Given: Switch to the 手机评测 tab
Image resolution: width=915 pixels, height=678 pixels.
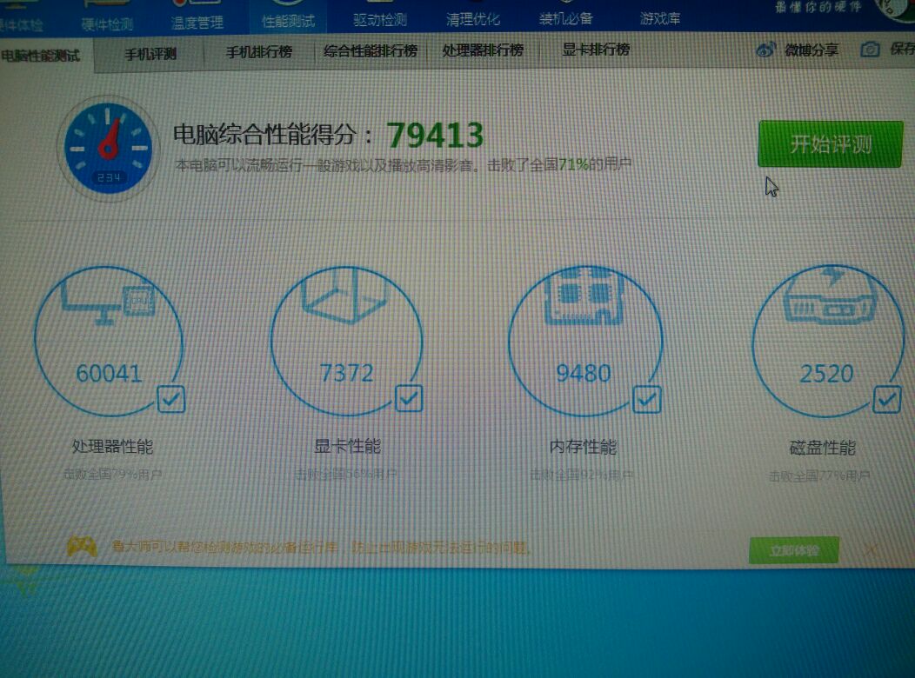Looking at the screenshot, I should coord(151,51).
